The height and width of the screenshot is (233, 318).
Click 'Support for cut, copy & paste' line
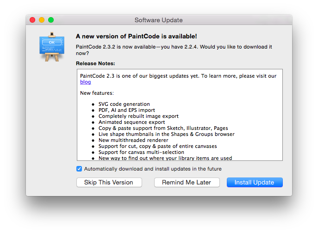pyautogui.click(x=157, y=146)
